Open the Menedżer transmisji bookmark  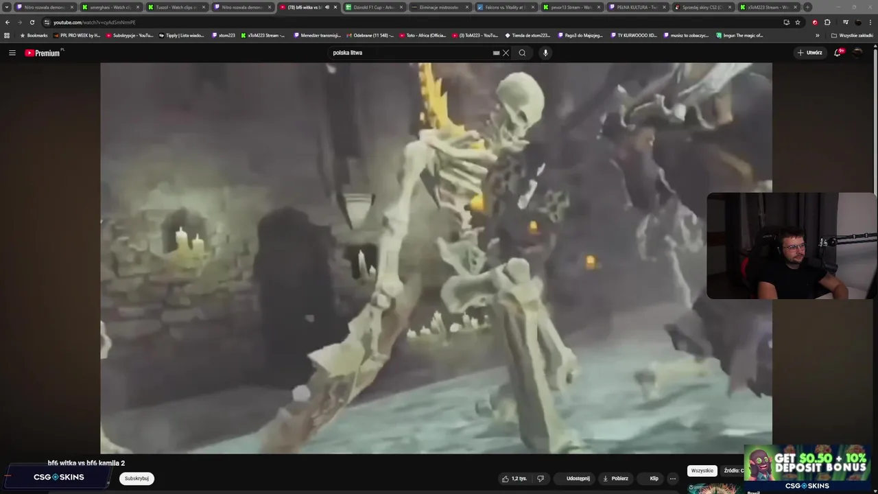(x=317, y=35)
